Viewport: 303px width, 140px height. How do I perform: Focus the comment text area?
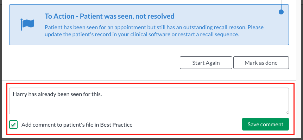pos(149,101)
